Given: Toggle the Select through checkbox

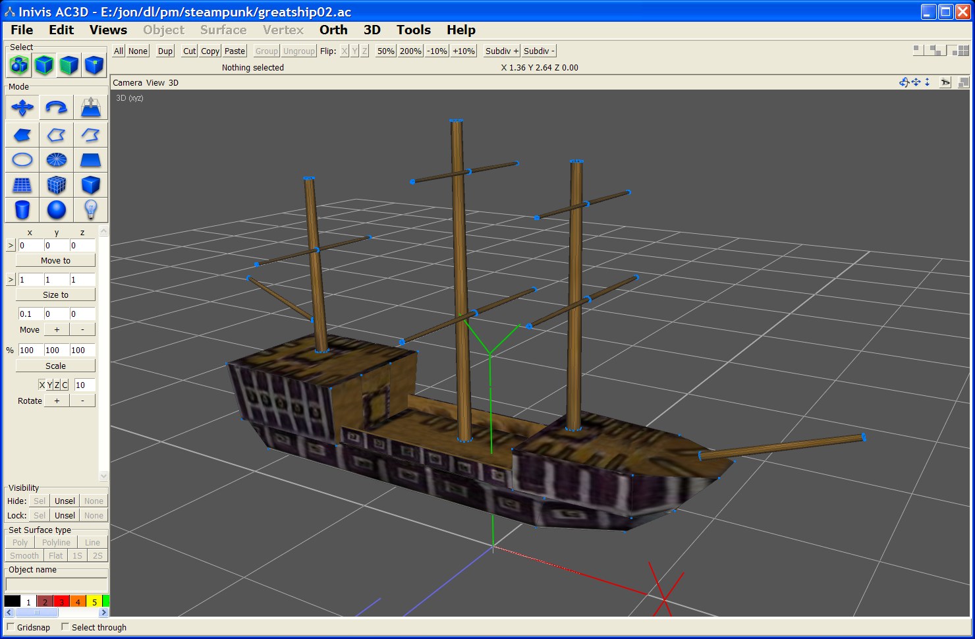Looking at the screenshot, I should click(x=65, y=626).
